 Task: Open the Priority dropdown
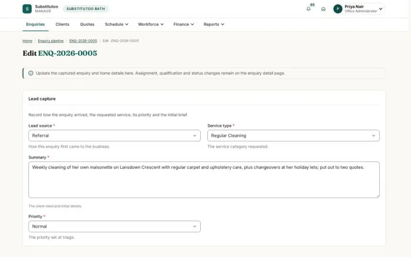[114, 226]
